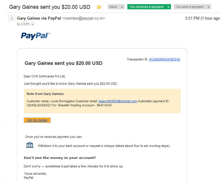
Task: Click the PayPal logo in email
Action: 35,36
